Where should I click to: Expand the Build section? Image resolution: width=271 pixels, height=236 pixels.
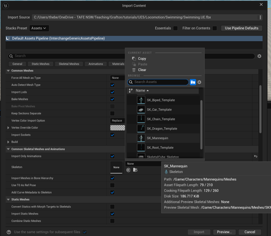pos(8,142)
